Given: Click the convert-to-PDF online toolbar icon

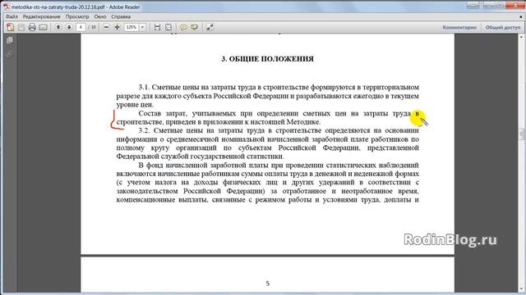Looking at the screenshot, I should click(x=11, y=27).
